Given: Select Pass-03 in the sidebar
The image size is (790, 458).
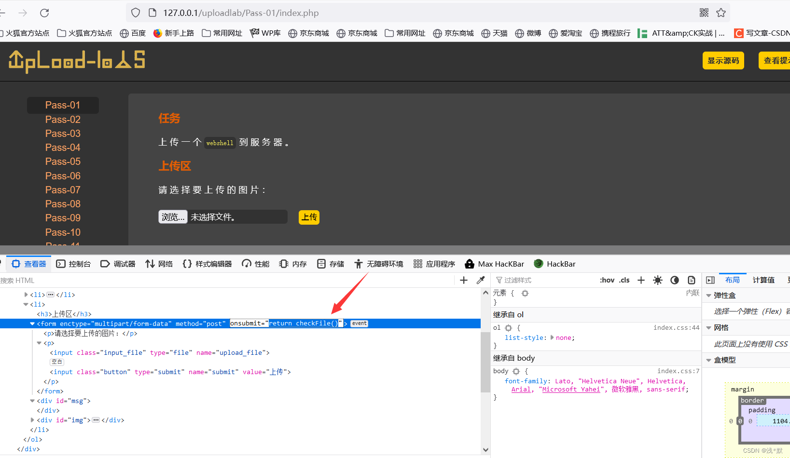Looking at the screenshot, I should [63, 134].
